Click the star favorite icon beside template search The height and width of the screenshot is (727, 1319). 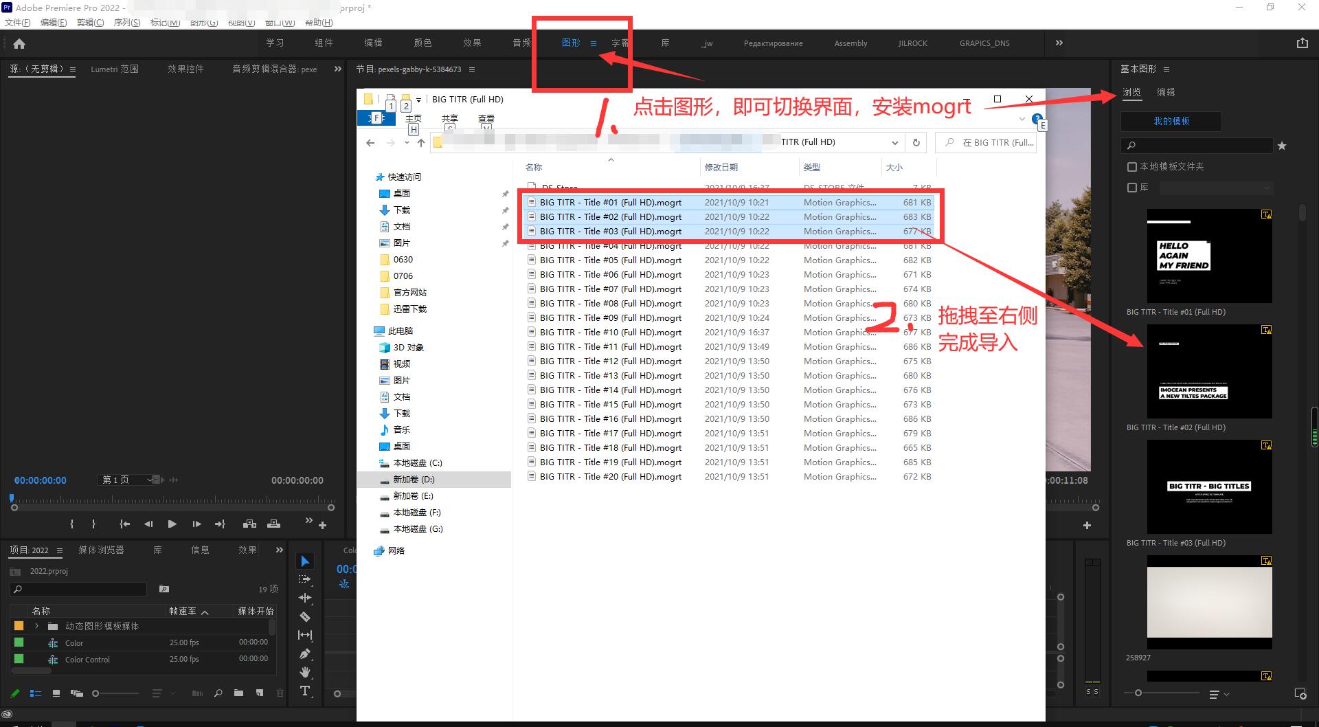1282,145
